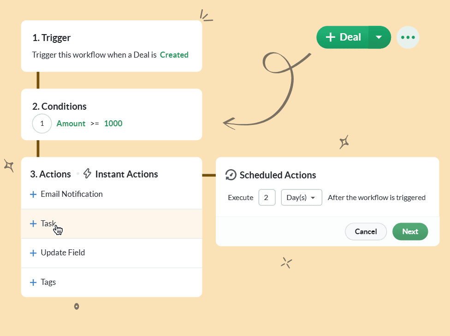Click the Instant Actions lightning icon
Viewport: 450px width, 336px height.
point(87,174)
